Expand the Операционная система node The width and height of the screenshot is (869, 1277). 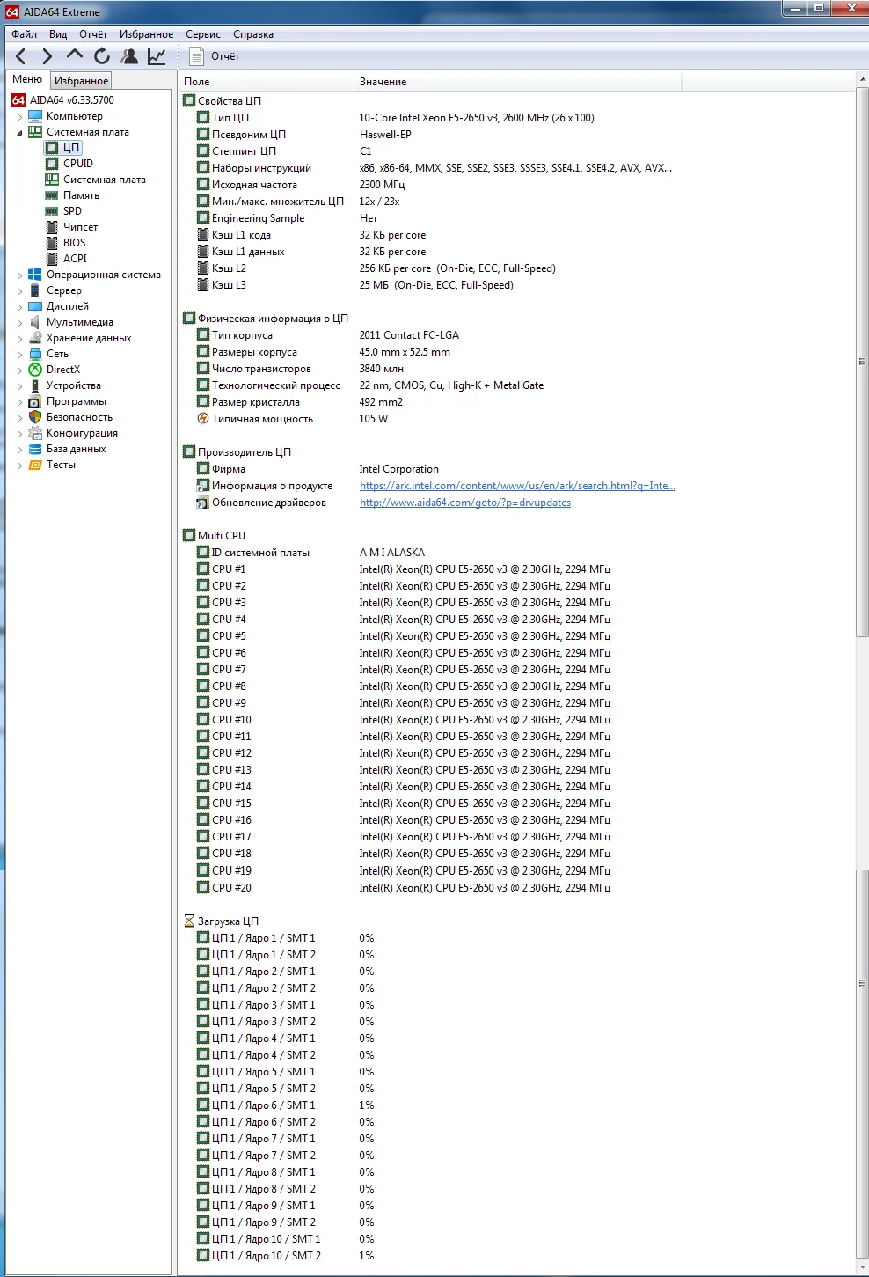[x=20, y=275]
